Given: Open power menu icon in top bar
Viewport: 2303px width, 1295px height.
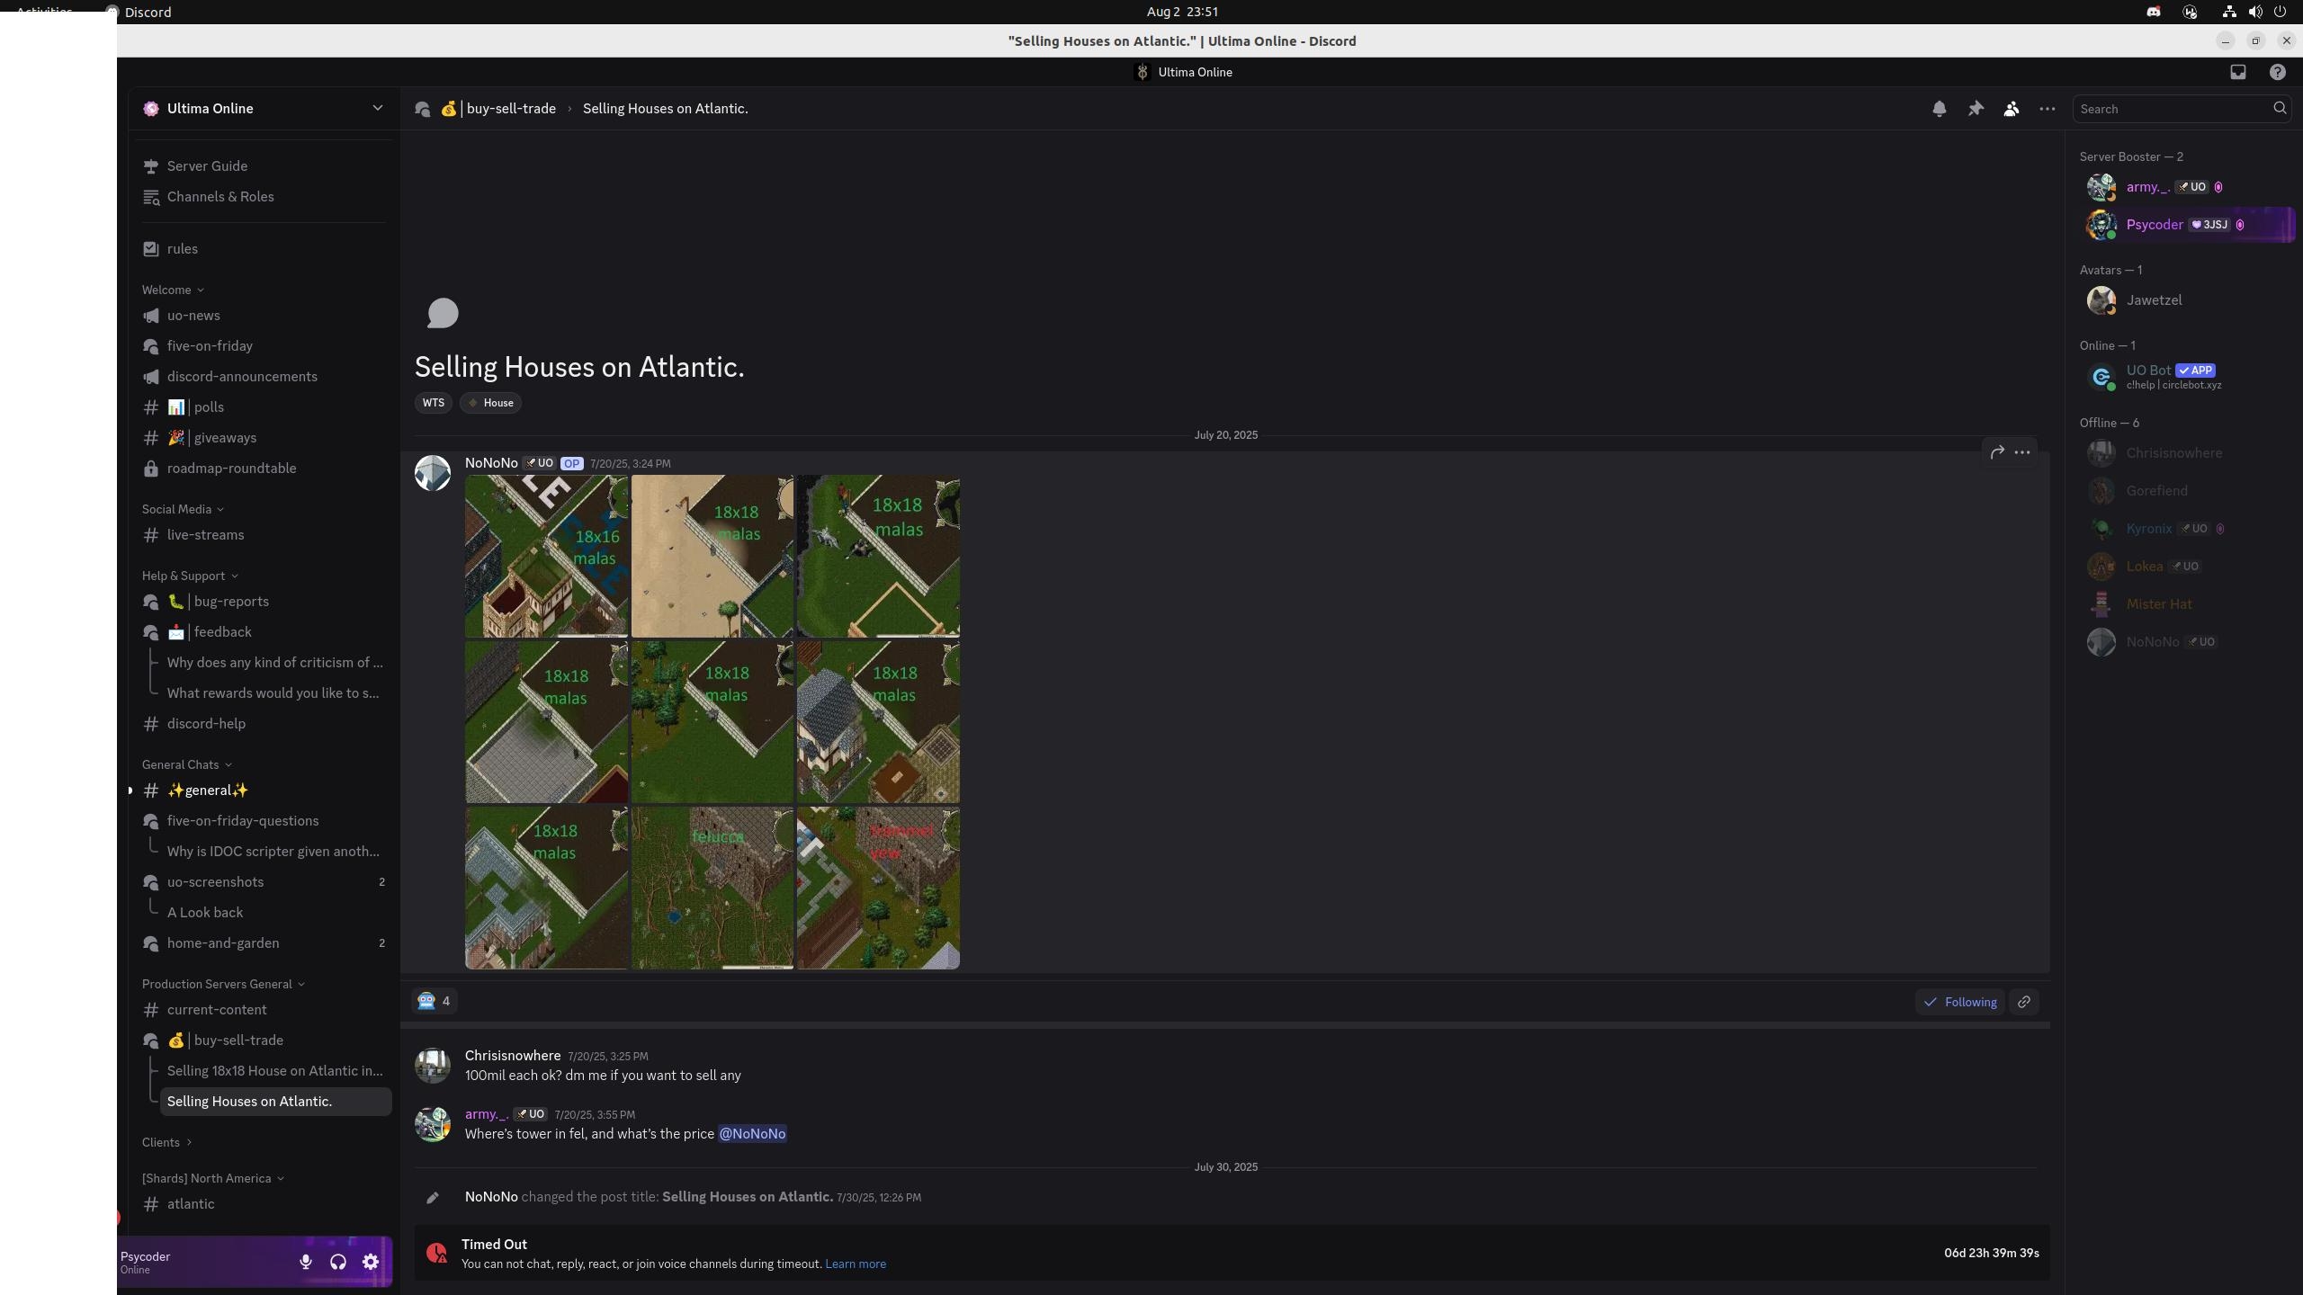Looking at the screenshot, I should (2281, 12).
